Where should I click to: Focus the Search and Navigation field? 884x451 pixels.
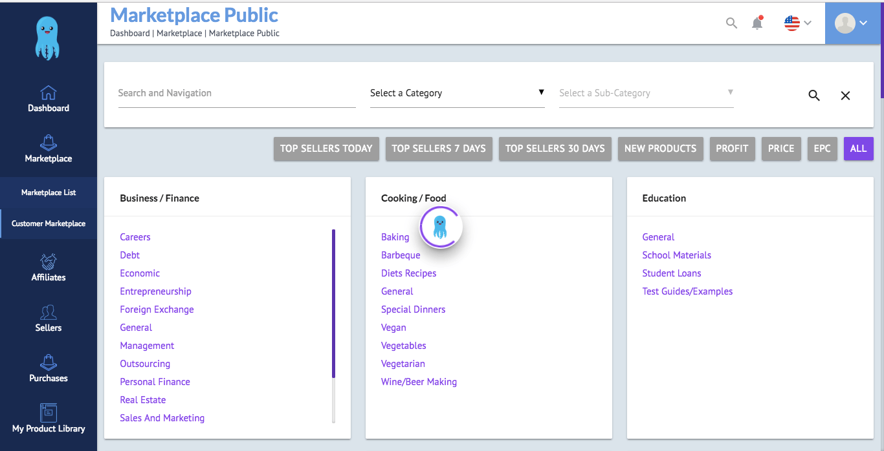[237, 93]
